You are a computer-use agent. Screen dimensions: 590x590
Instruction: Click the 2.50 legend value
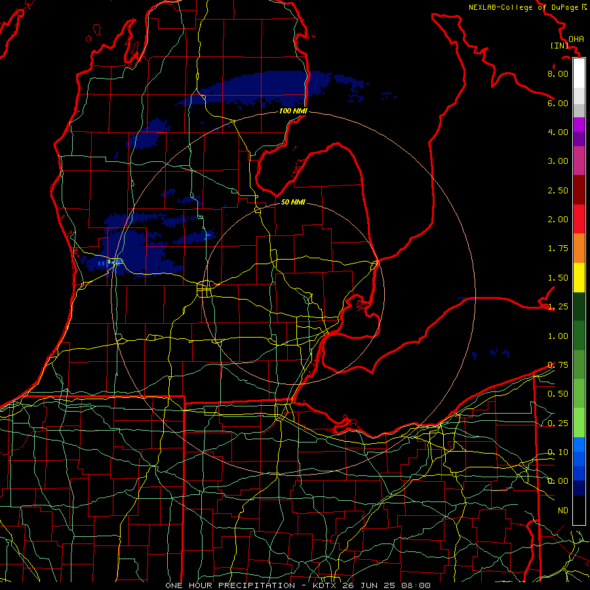(558, 190)
